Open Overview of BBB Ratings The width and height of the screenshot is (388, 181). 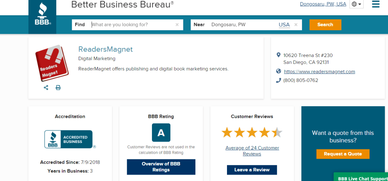[161, 167]
